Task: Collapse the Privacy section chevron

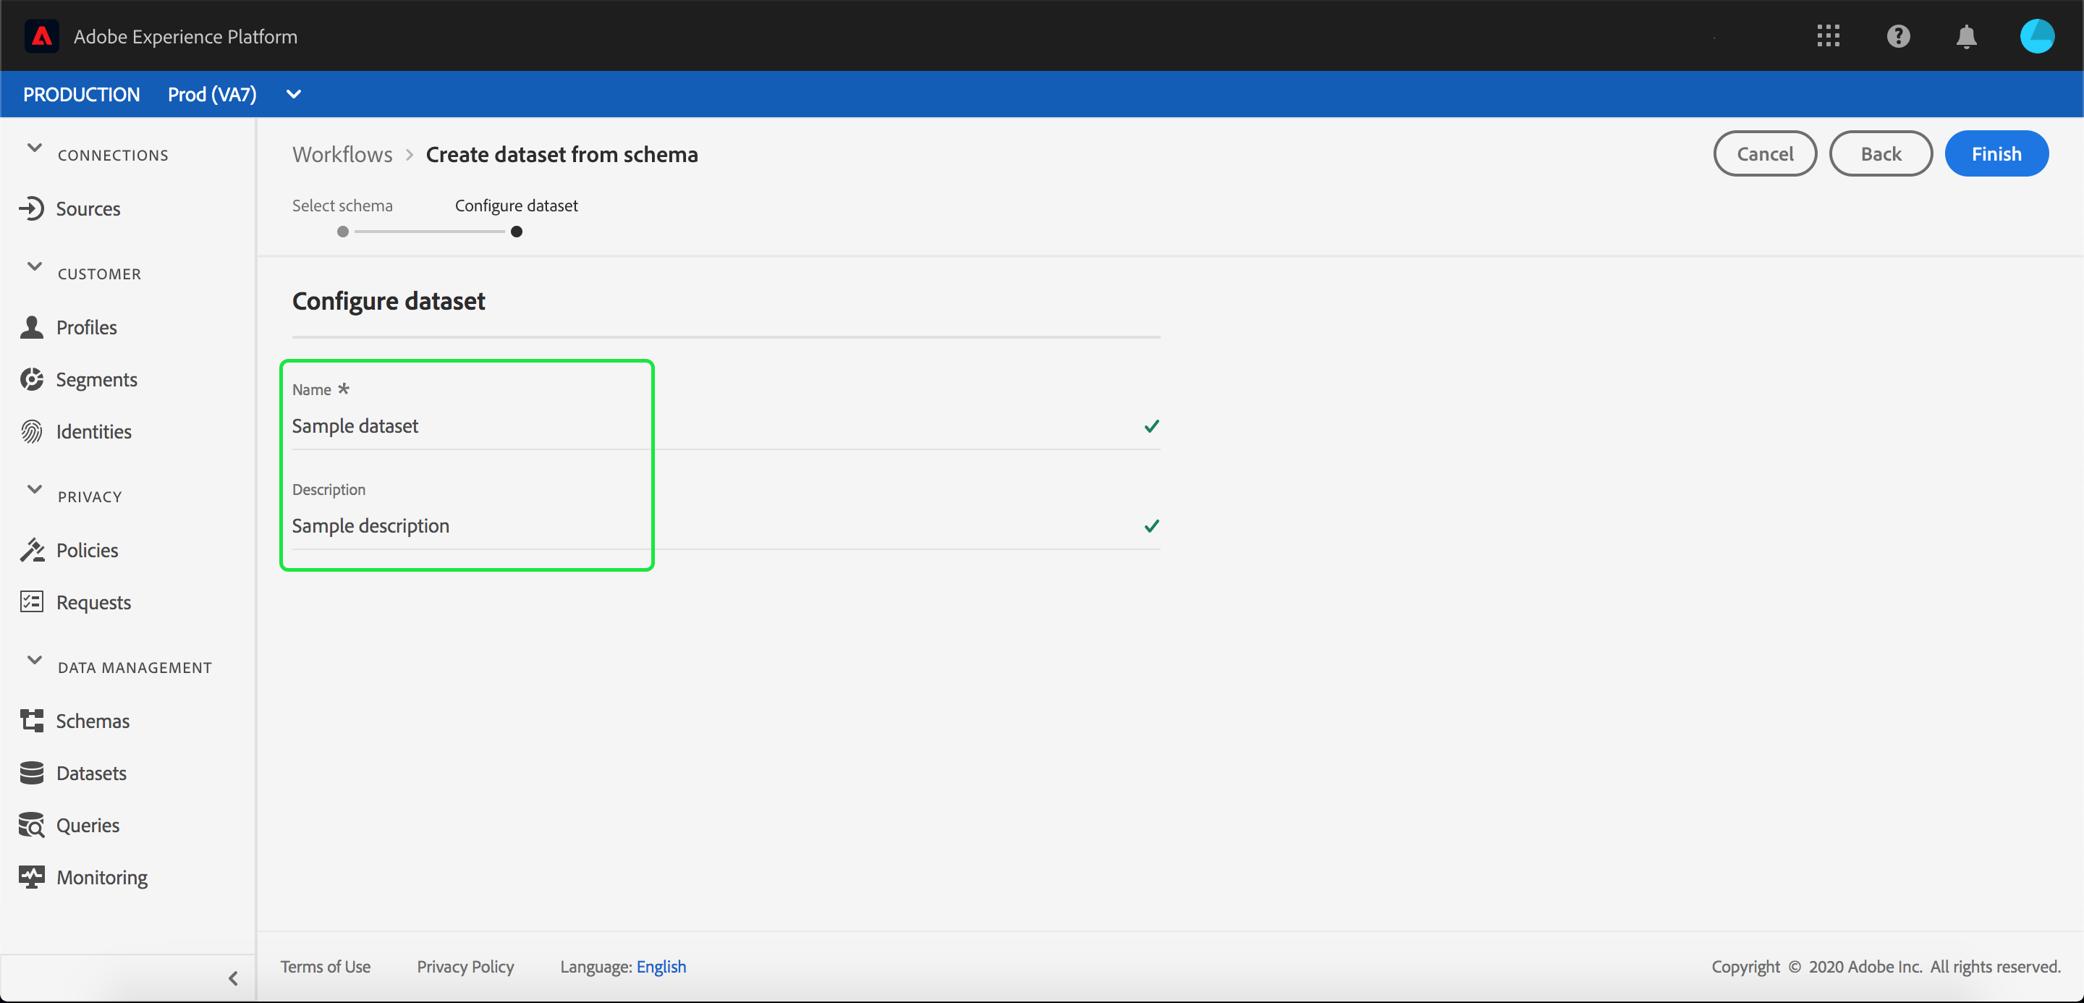Action: (34, 489)
